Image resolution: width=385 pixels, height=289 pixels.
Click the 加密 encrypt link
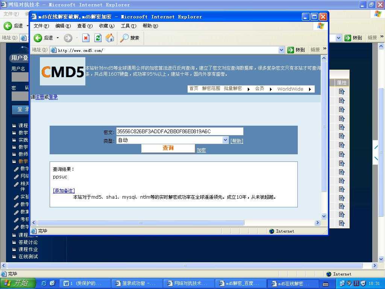[202, 150]
